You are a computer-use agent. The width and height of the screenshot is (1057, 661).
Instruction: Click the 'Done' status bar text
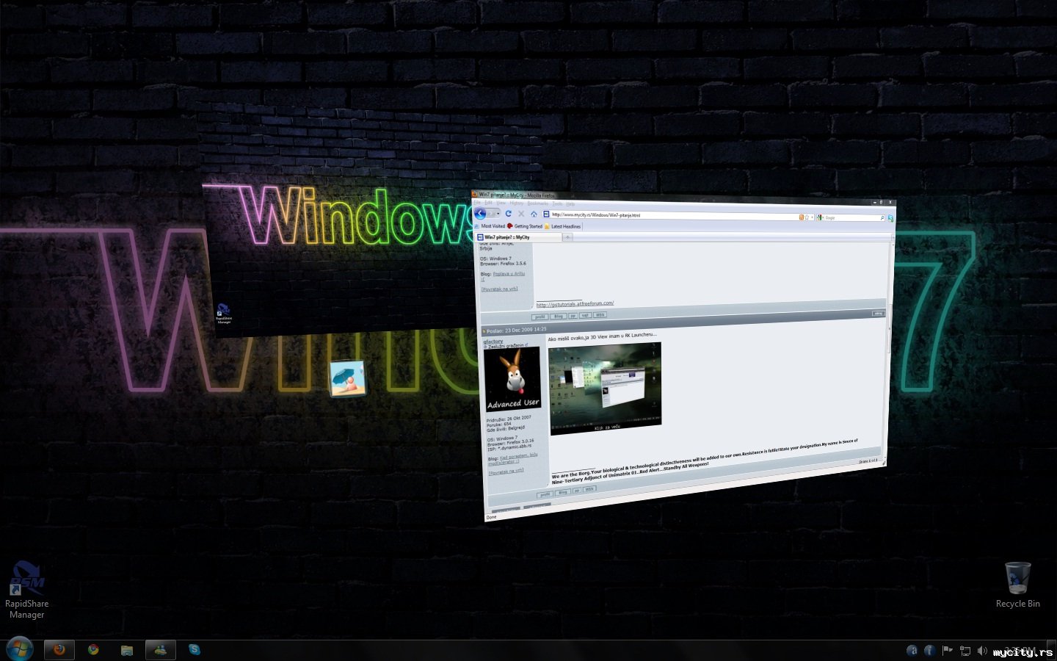coord(491,517)
